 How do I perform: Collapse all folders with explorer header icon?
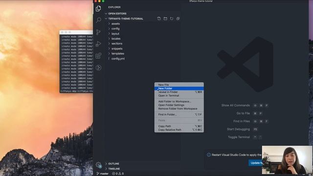tap(178, 19)
